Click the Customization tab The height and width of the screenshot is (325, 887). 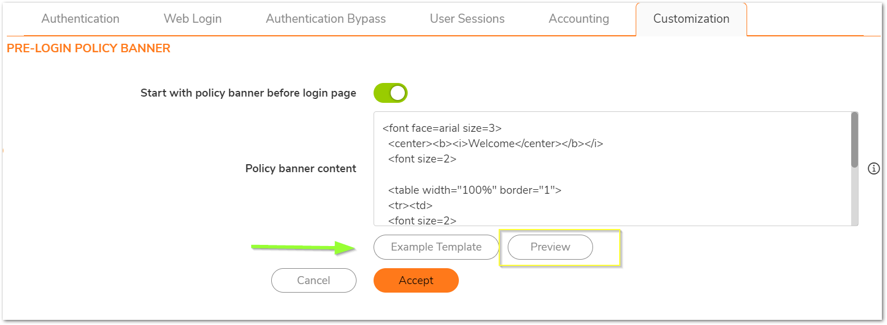(x=691, y=19)
